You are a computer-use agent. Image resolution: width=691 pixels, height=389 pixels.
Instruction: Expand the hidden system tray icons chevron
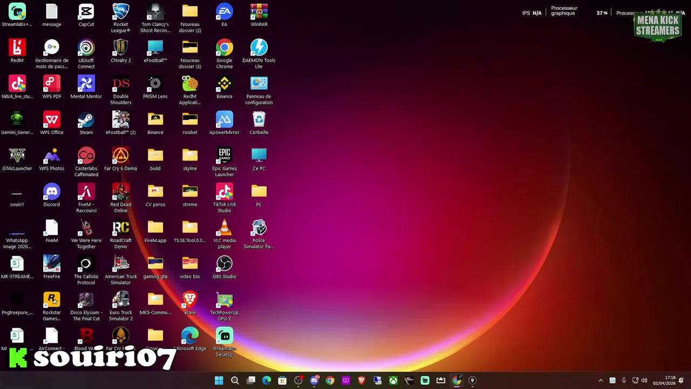601,380
